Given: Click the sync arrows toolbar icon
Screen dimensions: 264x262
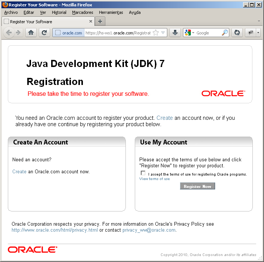Looking at the screenshot, I should tap(237, 33).
